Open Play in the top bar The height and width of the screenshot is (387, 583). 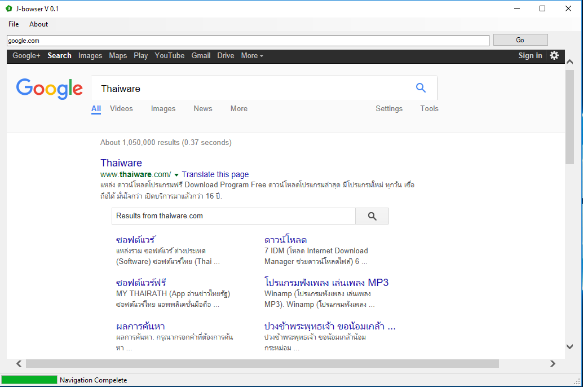140,56
